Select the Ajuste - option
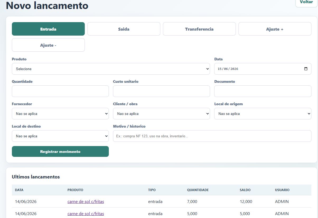This screenshot has height=218, width=318. pyautogui.click(x=48, y=45)
